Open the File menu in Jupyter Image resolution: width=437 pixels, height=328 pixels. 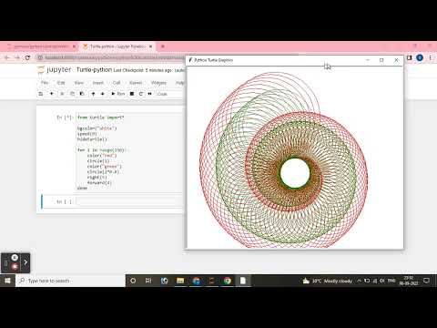point(45,83)
